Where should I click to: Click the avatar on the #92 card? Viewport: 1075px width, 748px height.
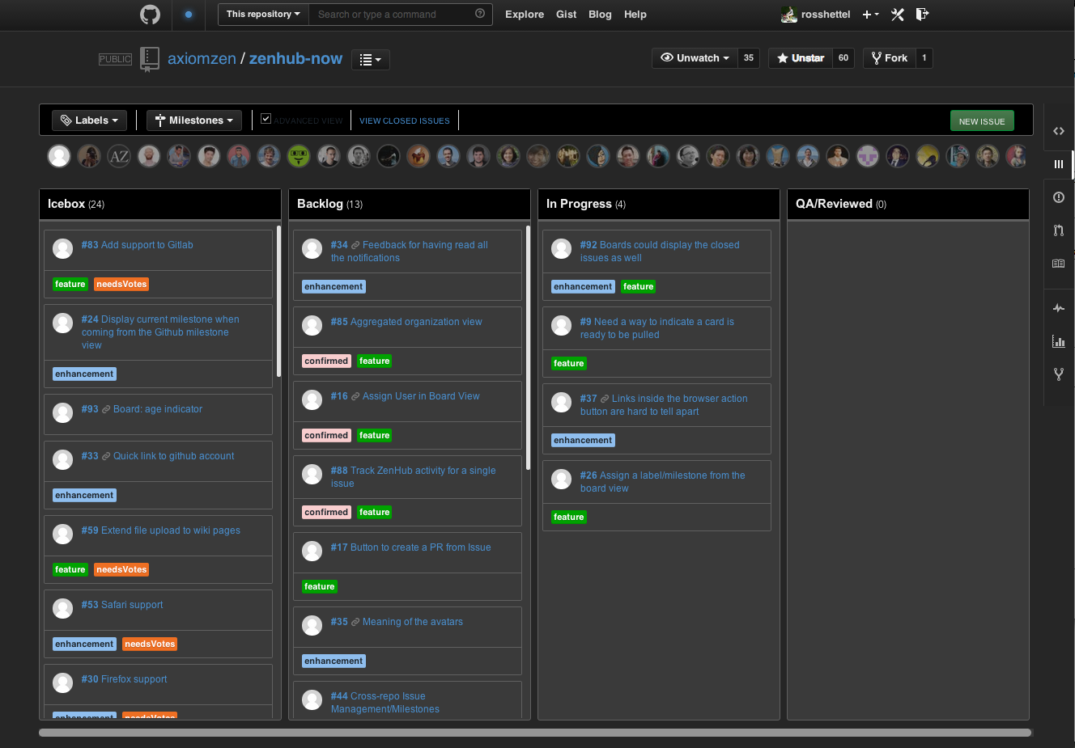pyautogui.click(x=562, y=248)
